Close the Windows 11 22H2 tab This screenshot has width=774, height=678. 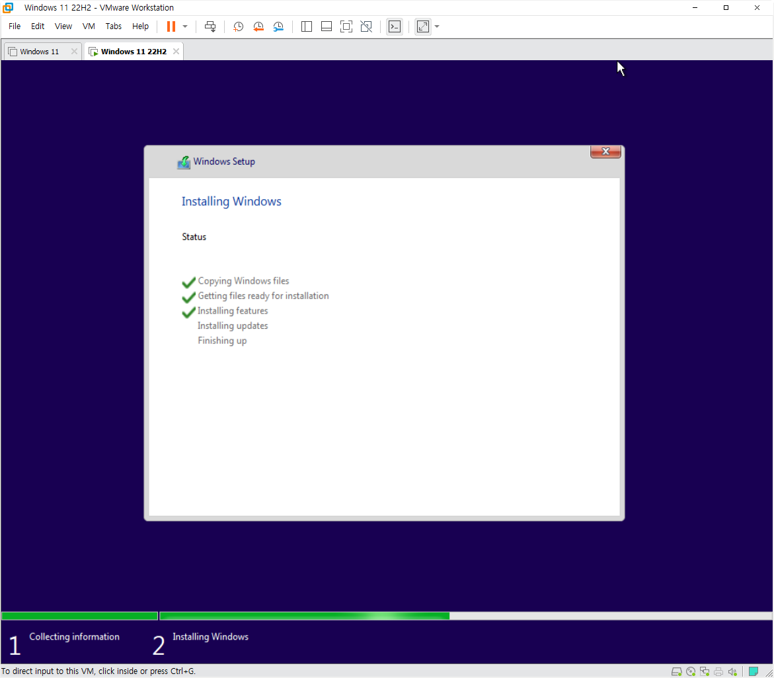point(176,52)
